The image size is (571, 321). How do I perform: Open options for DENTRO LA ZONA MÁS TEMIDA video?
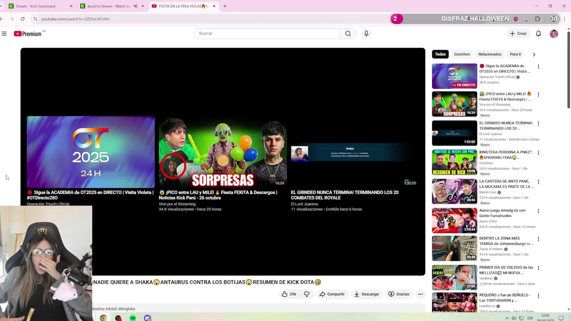(x=538, y=239)
